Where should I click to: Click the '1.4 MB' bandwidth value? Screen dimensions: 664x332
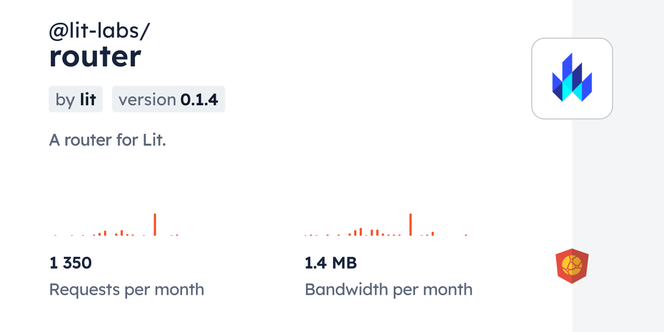click(330, 263)
